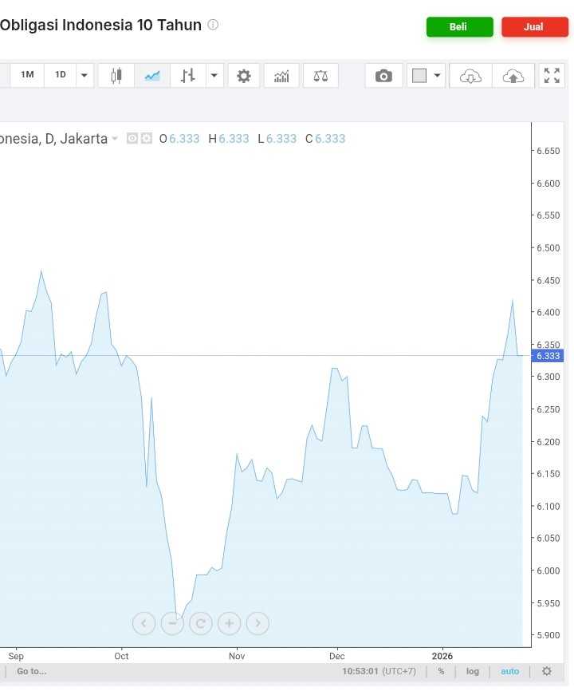Expand the symbol name dropdown near Jakarta
Image resolution: width=574 pixels, height=691 pixels.
point(115,139)
